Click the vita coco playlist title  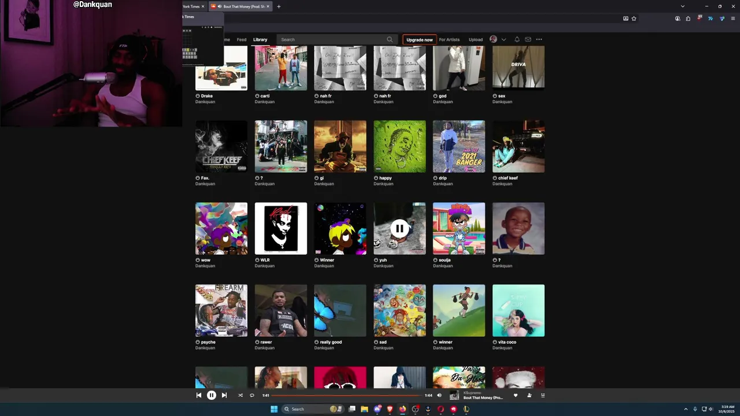click(507, 342)
